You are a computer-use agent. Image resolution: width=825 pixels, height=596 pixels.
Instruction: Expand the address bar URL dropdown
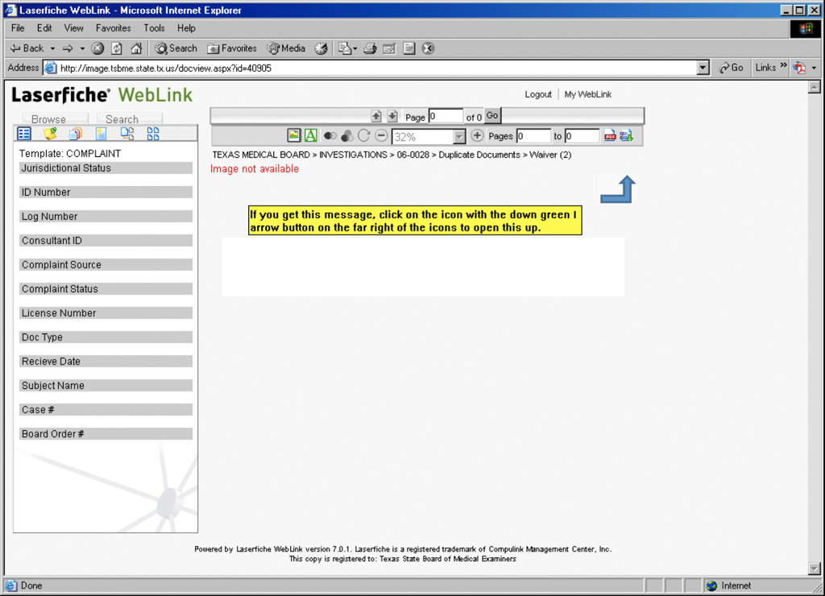click(703, 68)
